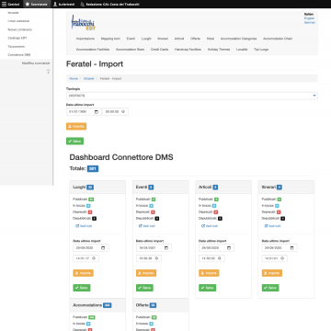Open the Gestisci hamburger menu
Viewport: 331px width, 331px height.
(x=11, y=4)
